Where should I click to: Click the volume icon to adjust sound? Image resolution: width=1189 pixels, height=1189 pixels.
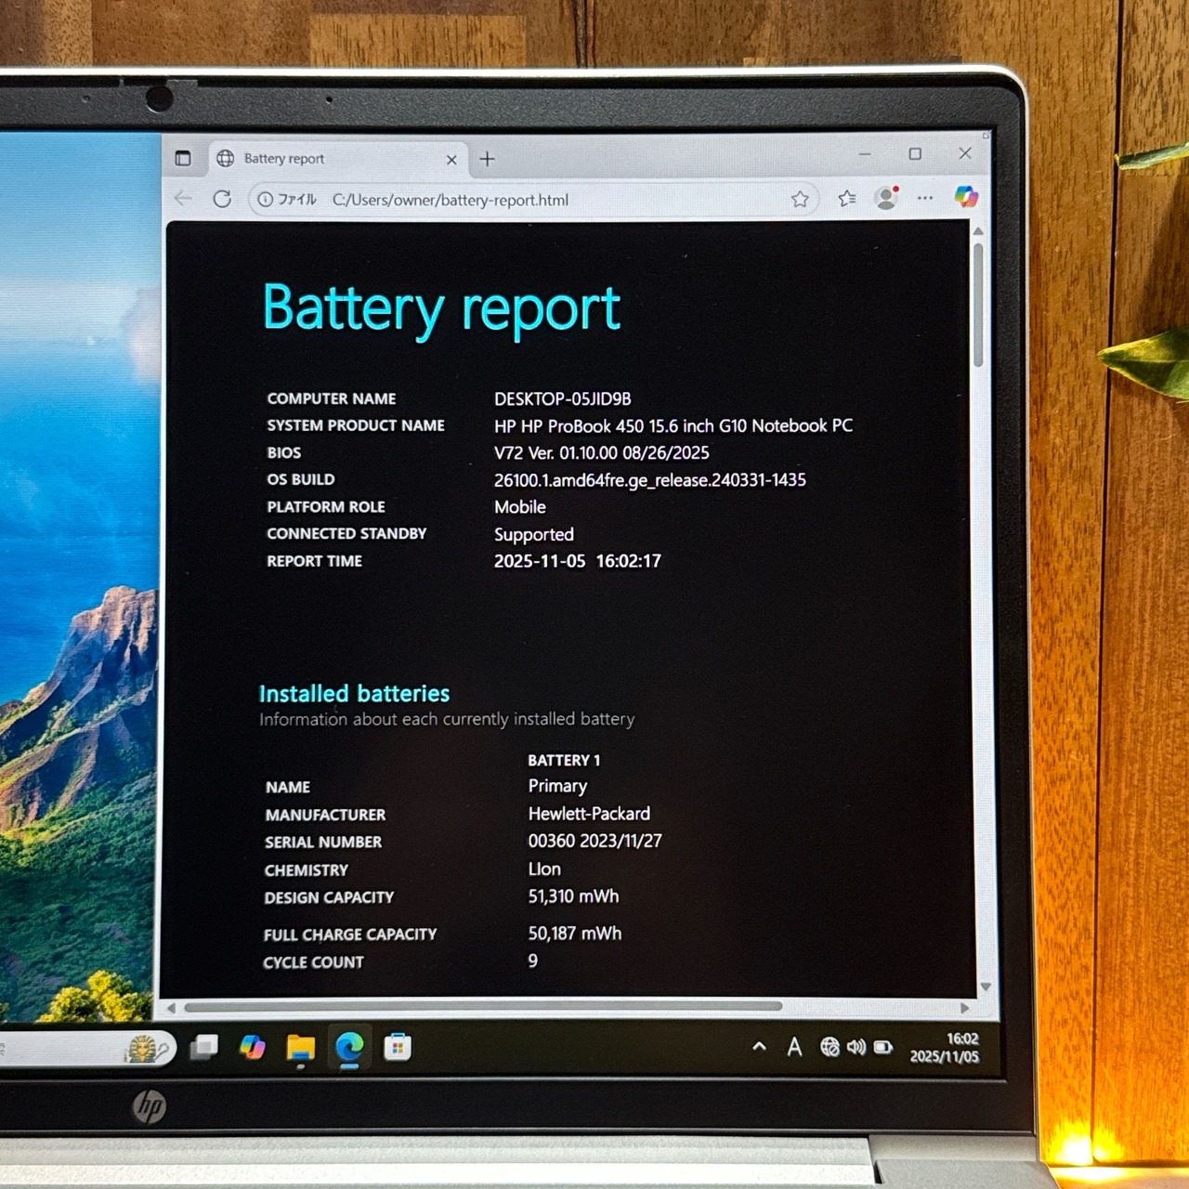pyautogui.click(x=856, y=1047)
